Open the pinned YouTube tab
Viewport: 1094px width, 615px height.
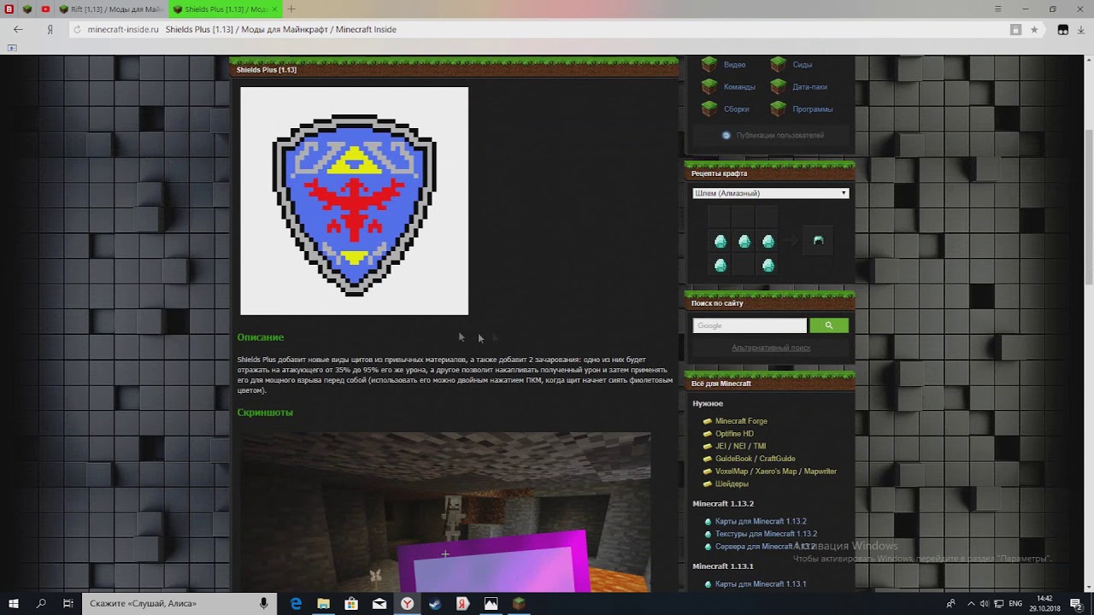(45, 9)
